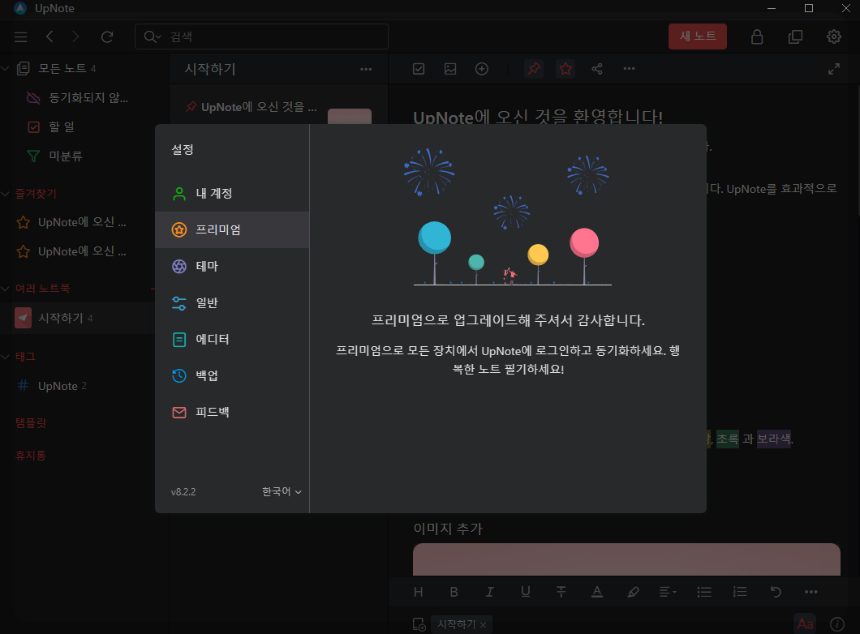Insert a checkbox with the toolbar icon
The height and width of the screenshot is (634, 860).
click(x=419, y=68)
